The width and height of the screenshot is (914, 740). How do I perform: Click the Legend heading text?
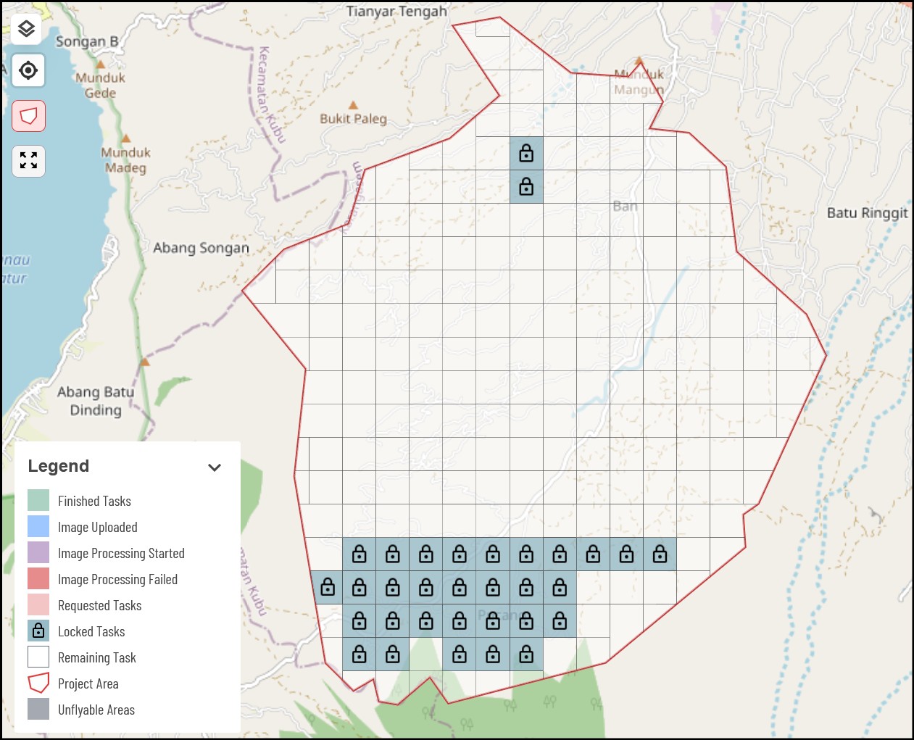click(59, 466)
